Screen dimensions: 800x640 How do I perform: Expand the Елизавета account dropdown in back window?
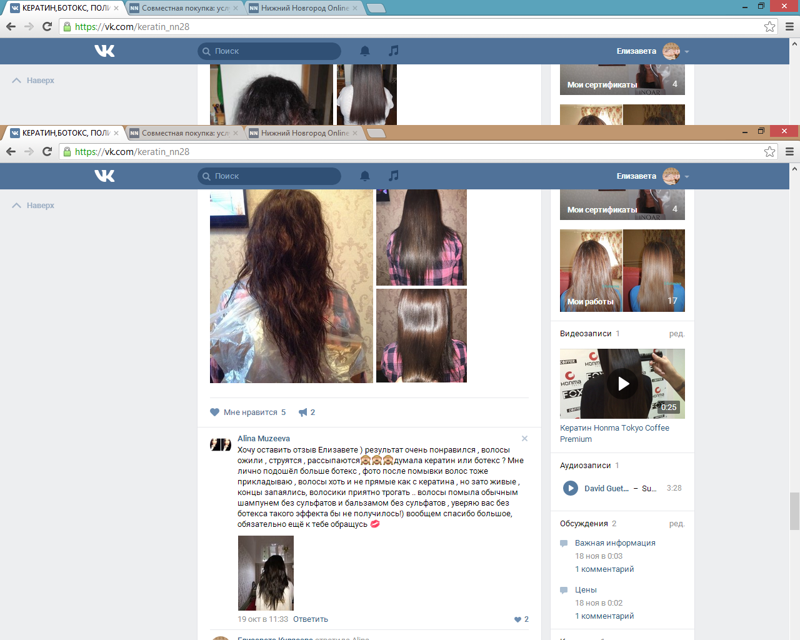click(687, 51)
